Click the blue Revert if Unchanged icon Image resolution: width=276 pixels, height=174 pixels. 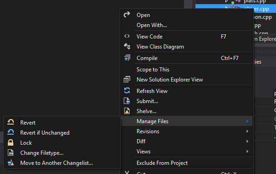click(11, 132)
